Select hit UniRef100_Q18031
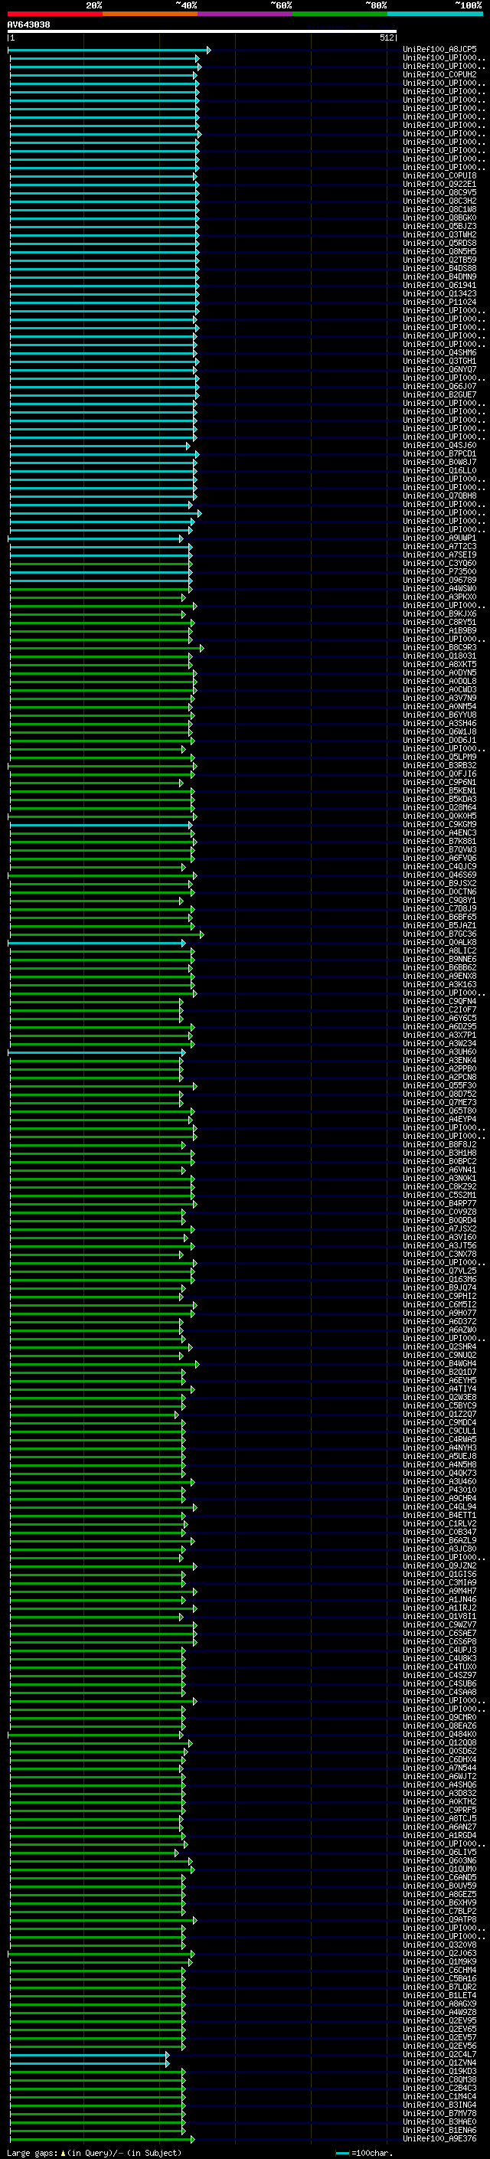 [x=439, y=656]
